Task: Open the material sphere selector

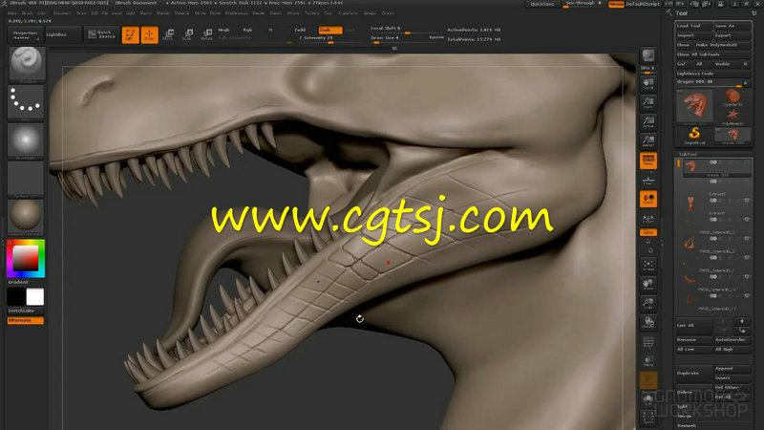Action: (x=27, y=217)
